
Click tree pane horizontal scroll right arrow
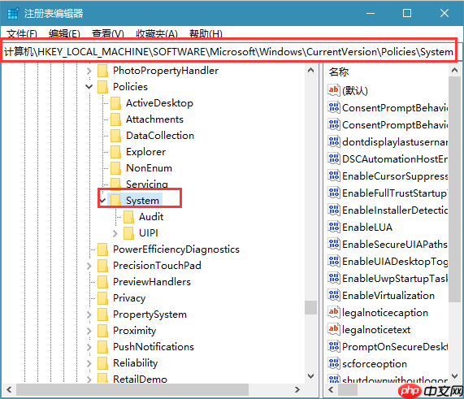[x=297, y=389]
